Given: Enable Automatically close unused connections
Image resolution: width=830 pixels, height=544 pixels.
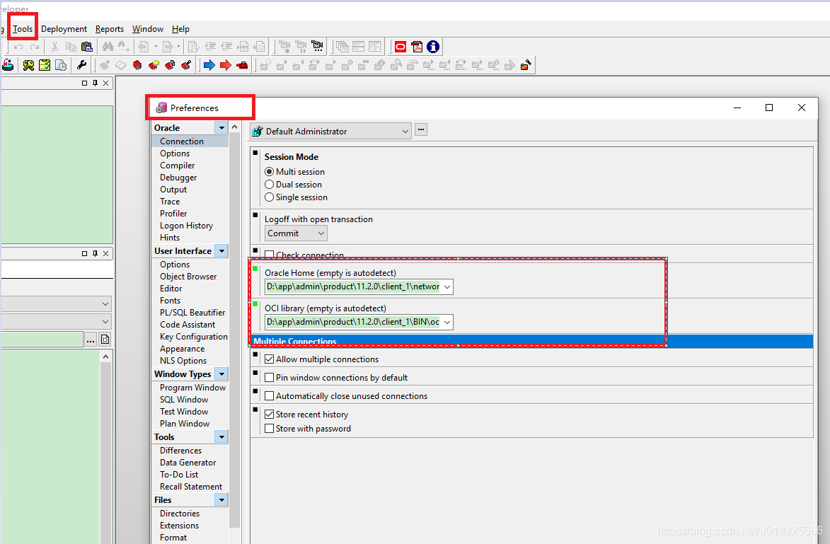Looking at the screenshot, I should pos(270,396).
